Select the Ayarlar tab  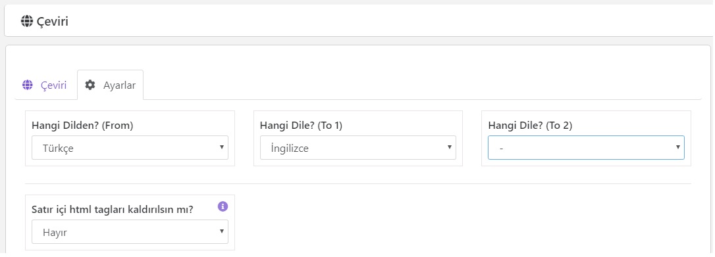(111, 85)
